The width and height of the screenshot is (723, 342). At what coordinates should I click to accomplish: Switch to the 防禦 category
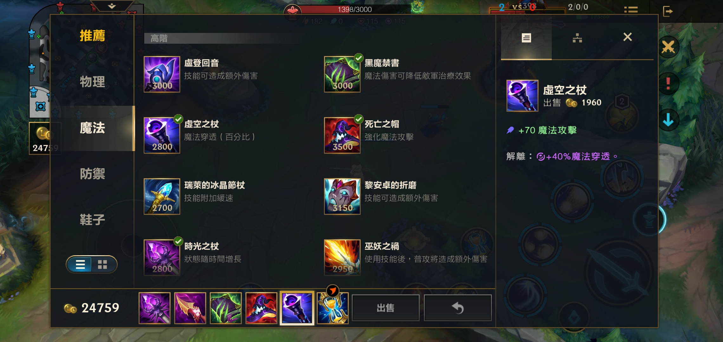pyautogui.click(x=92, y=174)
